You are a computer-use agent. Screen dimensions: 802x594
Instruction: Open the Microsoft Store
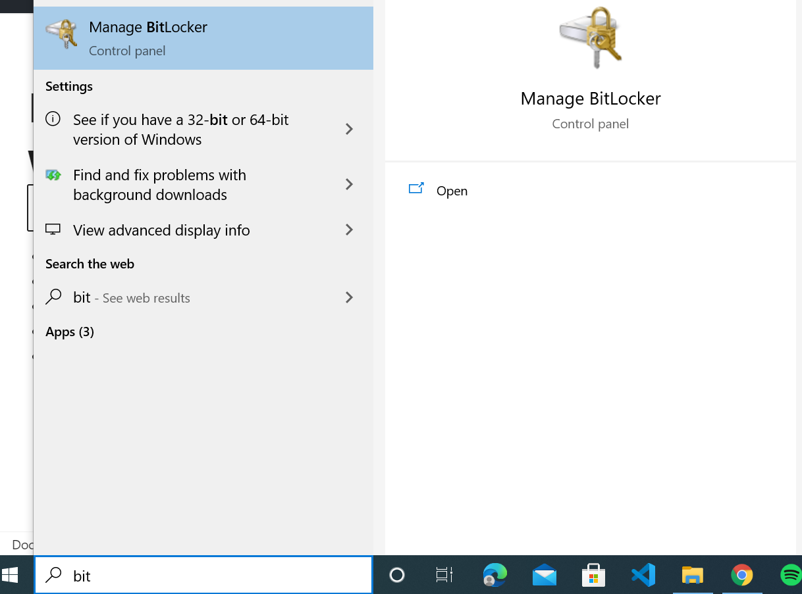pos(593,574)
